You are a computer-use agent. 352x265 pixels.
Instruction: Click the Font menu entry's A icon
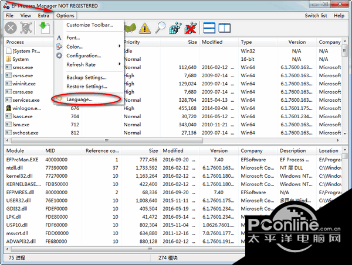pyautogui.click(x=59, y=37)
